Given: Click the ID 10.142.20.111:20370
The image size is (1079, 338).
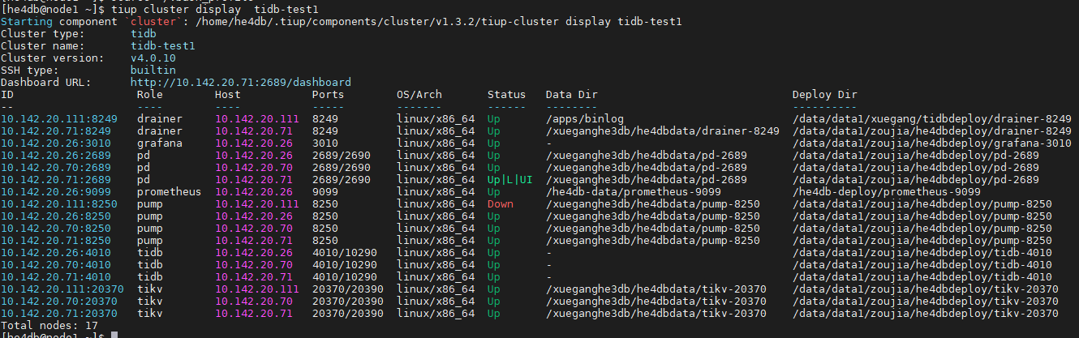Looking at the screenshot, I should pos(62,289).
